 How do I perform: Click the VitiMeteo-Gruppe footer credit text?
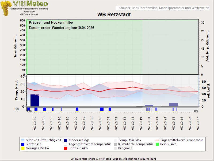(113, 159)
